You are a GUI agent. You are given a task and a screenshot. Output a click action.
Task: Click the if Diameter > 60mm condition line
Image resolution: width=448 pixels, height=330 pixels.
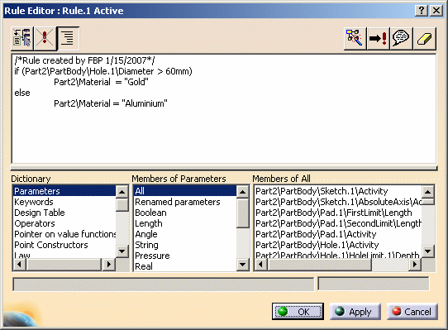pyautogui.click(x=103, y=71)
